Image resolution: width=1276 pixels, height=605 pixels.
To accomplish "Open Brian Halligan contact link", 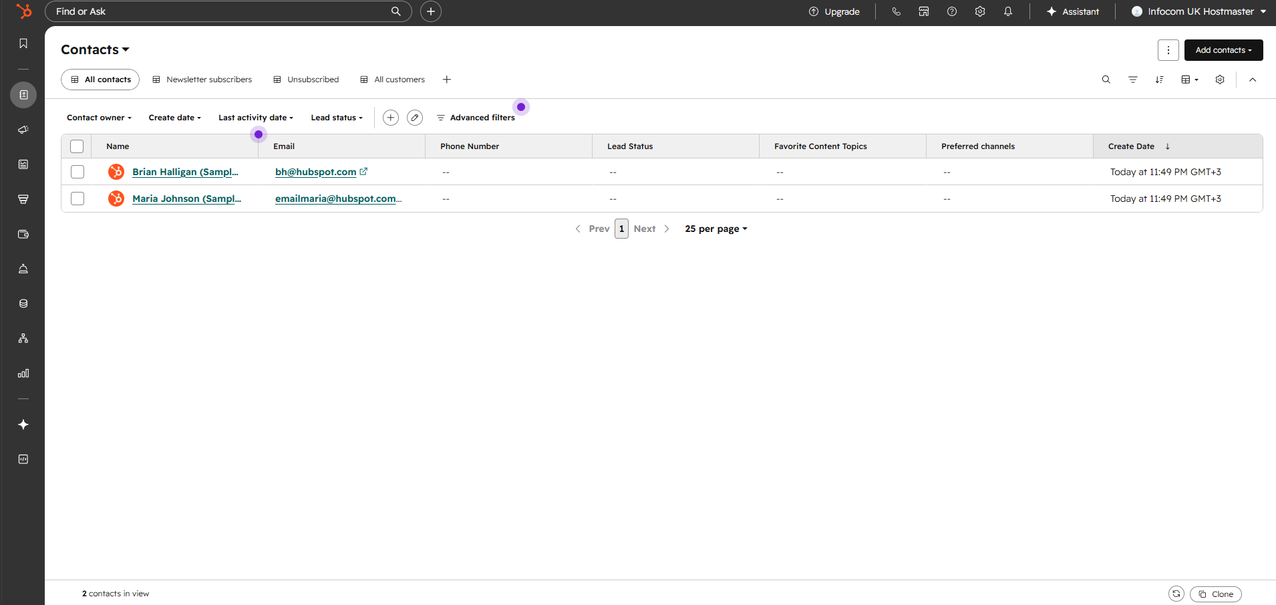I will (185, 172).
